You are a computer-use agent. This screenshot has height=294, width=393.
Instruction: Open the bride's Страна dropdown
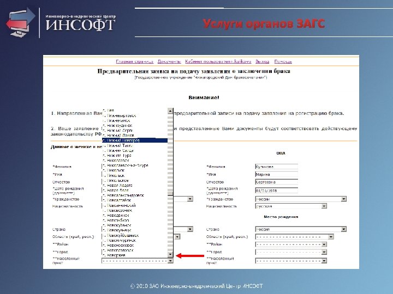point(301,229)
